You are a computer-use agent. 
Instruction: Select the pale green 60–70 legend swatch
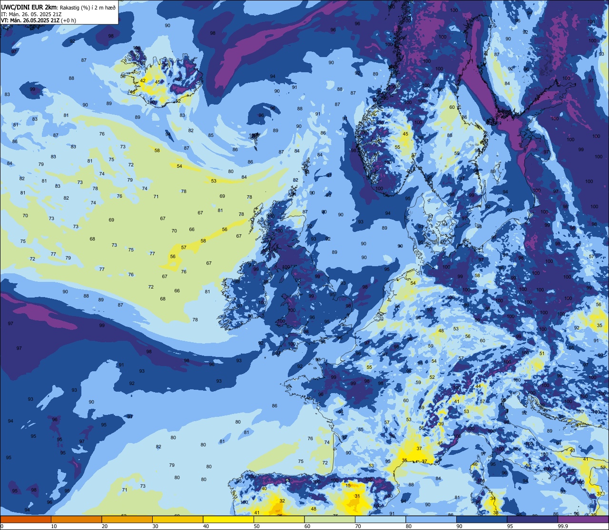point(330,520)
